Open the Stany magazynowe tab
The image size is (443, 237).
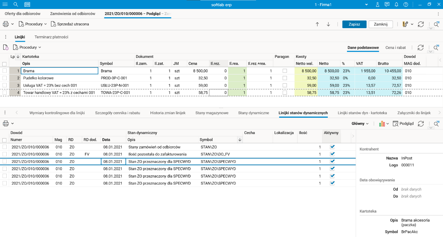[x=212, y=113]
